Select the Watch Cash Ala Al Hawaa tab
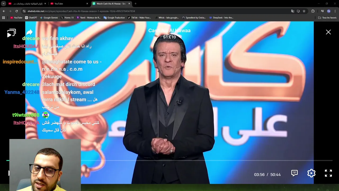Viewport: 339px width, 191px height. pyautogui.click(x=111, y=4)
